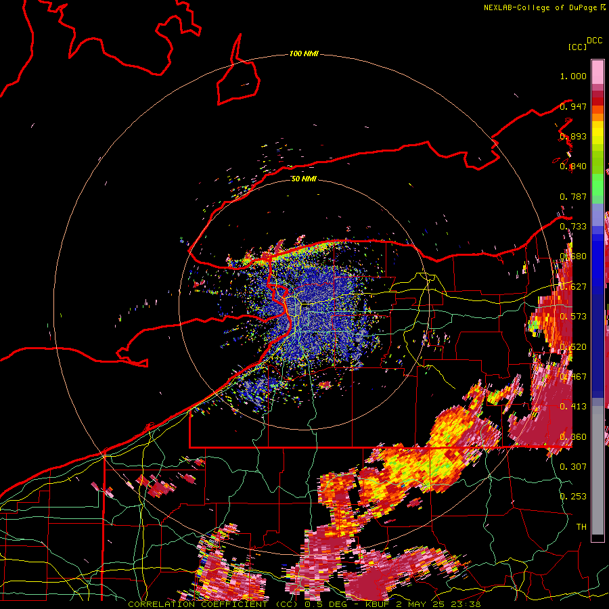Viewport: 609px width, 609px height.
Task: Click the DCC legend title
Action: 595,41
